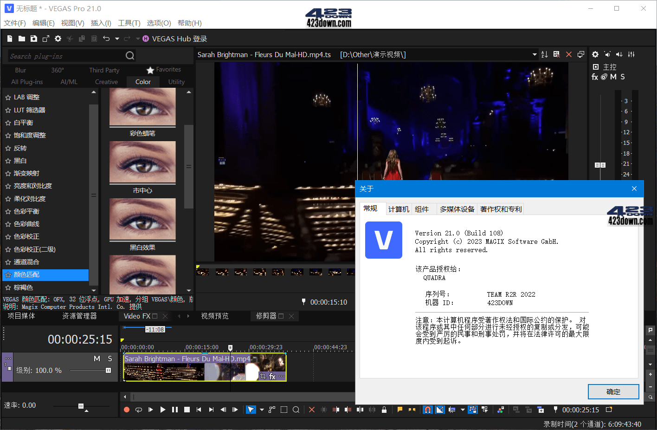Expand the edit tool selection dropdown arrow
657x430 pixels.
[x=262, y=410]
